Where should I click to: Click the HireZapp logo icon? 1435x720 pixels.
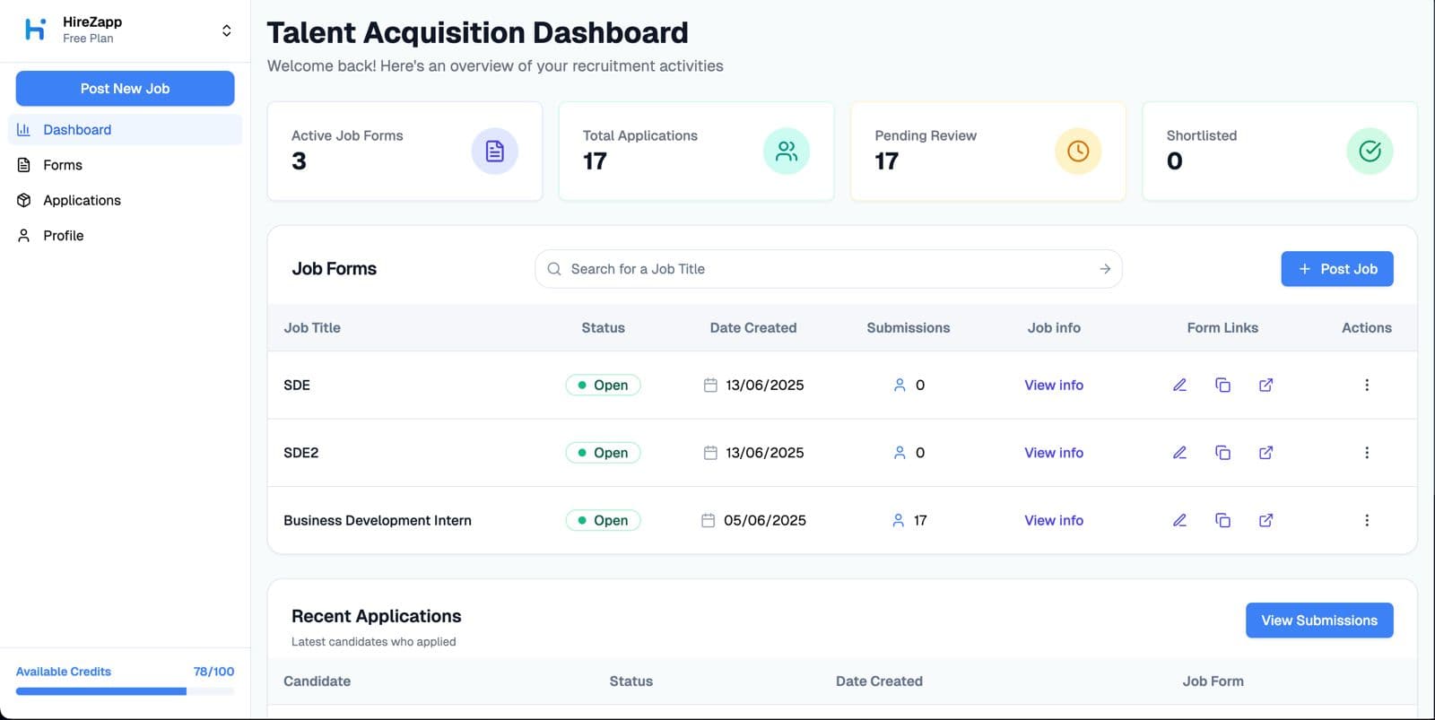(35, 30)
